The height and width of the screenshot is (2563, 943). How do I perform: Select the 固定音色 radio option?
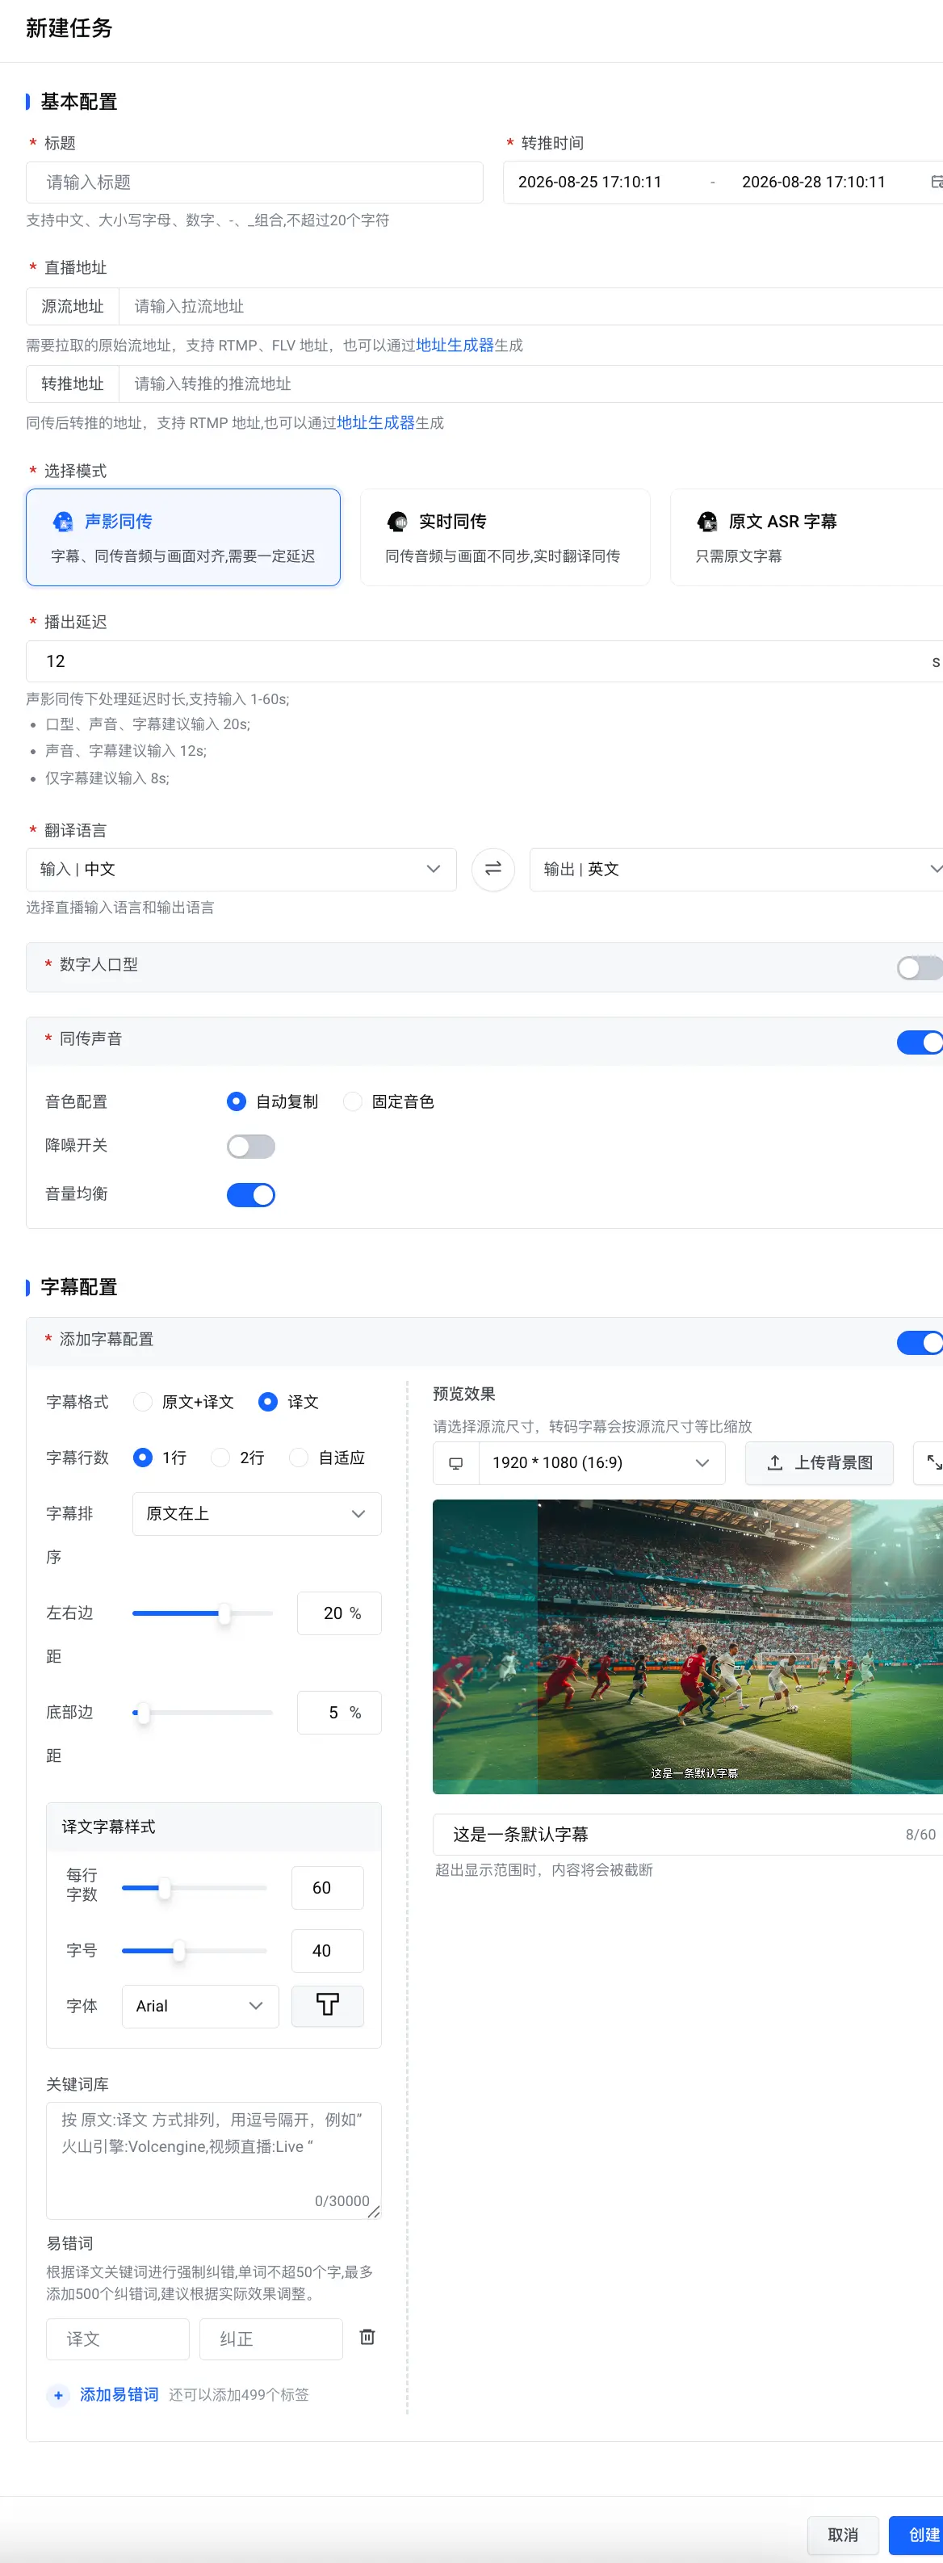point(352,1101)
